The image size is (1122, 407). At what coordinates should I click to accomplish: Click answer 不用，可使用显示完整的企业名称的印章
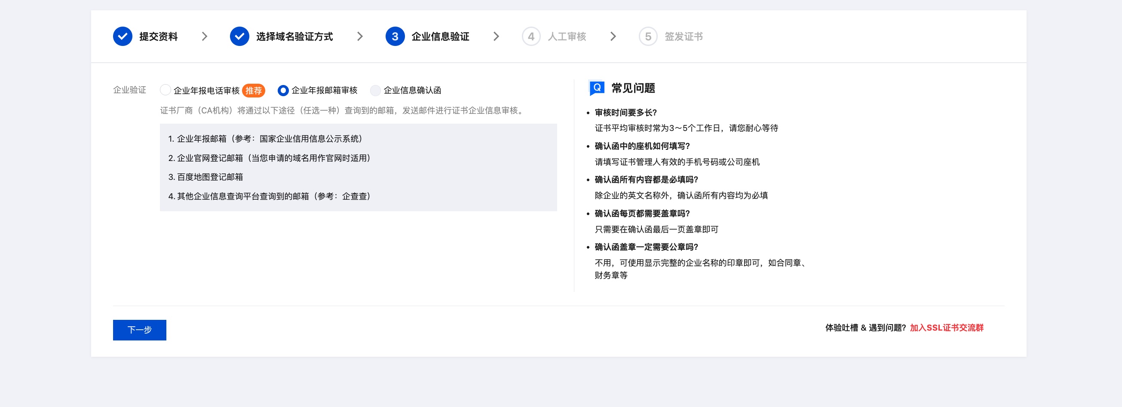(702, 269)
